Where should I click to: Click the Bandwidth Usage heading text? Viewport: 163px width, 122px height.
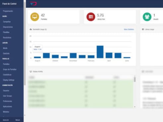pyautogui.click(x=40, y=30)
